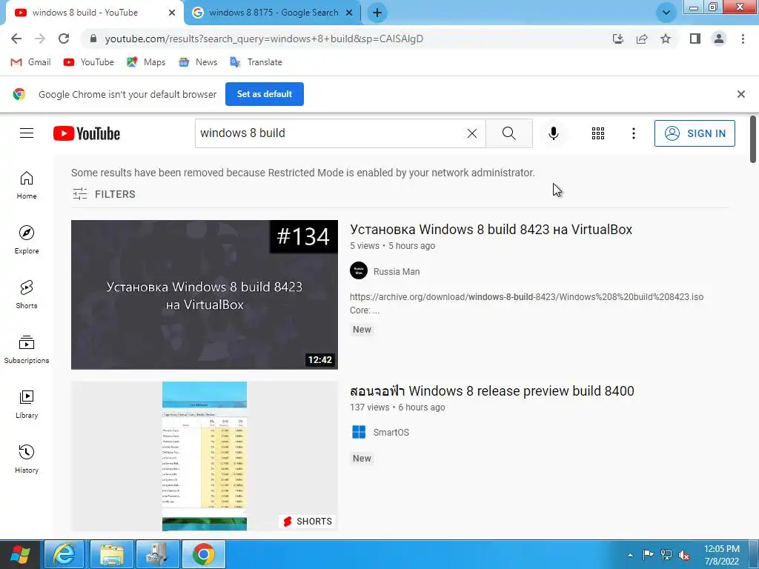Open the YouTube bookmark
The height and width of the screenshot is (569, 759).
click(89, 62)
